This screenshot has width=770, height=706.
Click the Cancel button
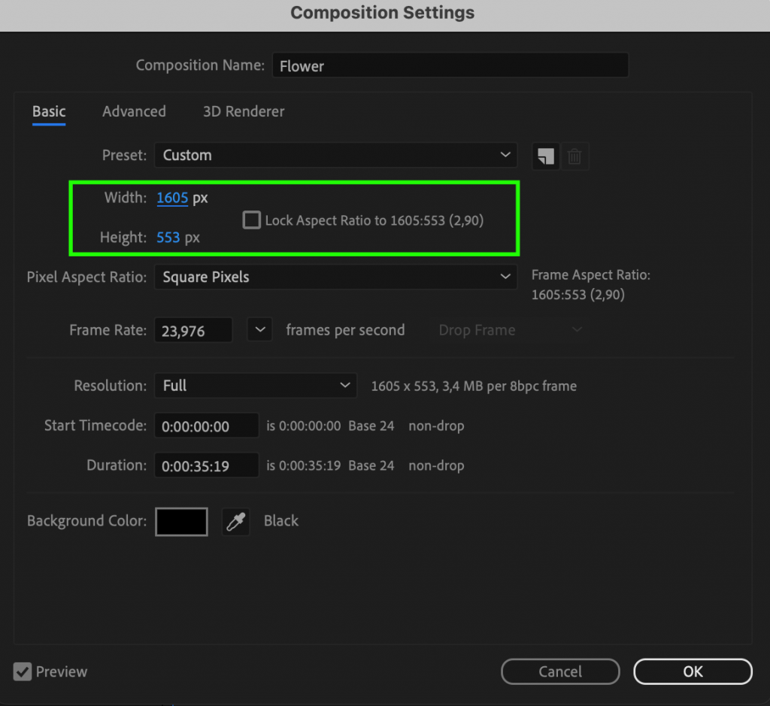point(560,671)
